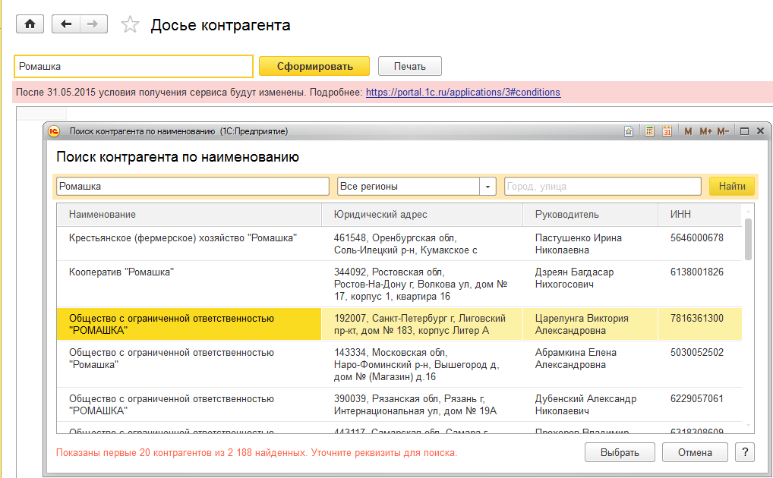Expand the "Все регионы" region dropdown
This screenshot has height=478, width=773.
coord(487,186)
